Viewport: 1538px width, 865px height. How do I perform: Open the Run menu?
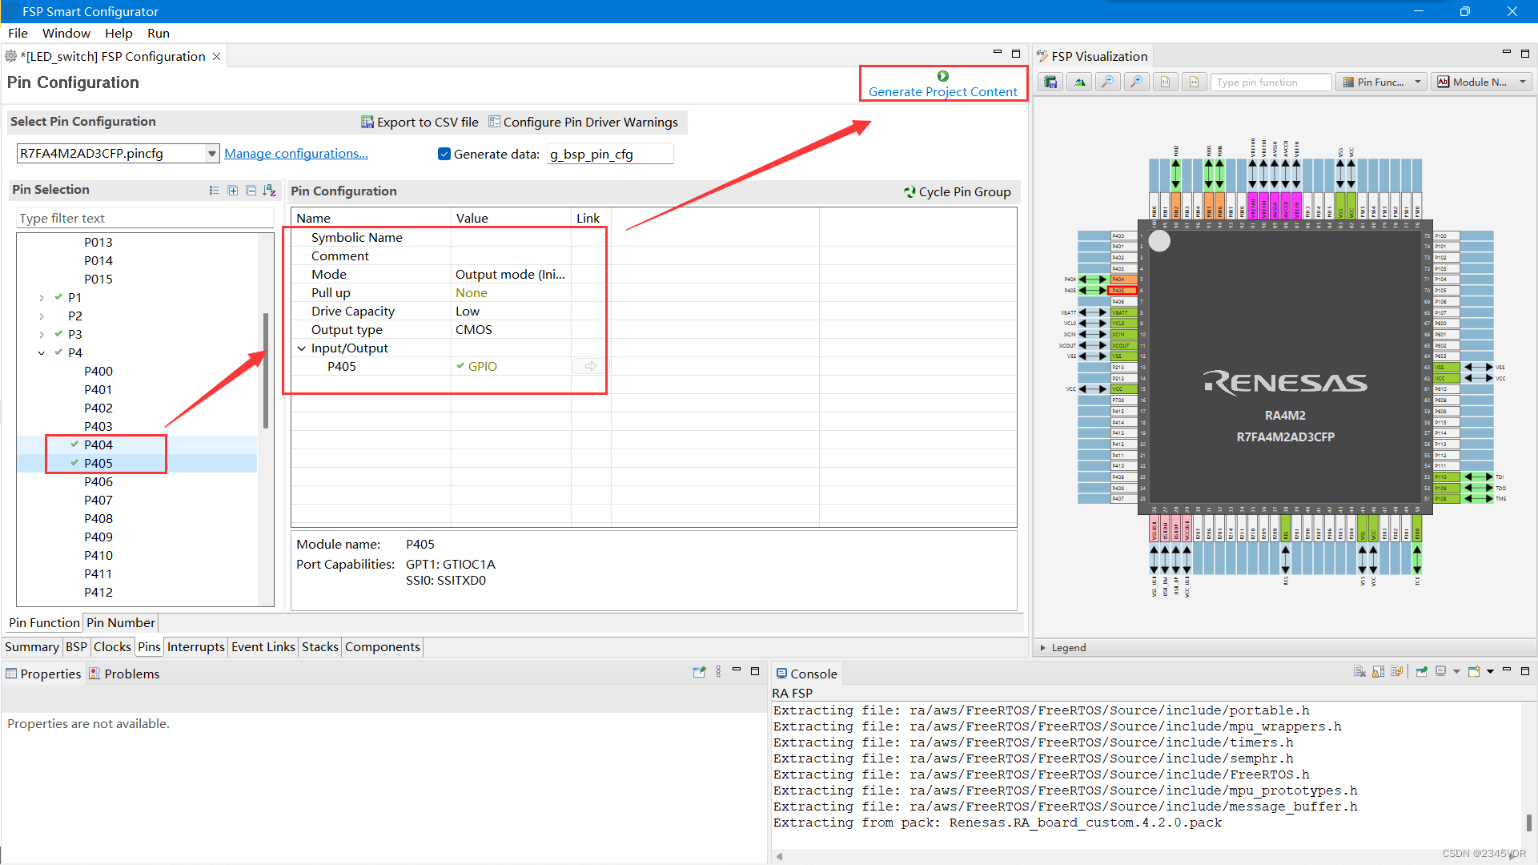click(158, 33)
